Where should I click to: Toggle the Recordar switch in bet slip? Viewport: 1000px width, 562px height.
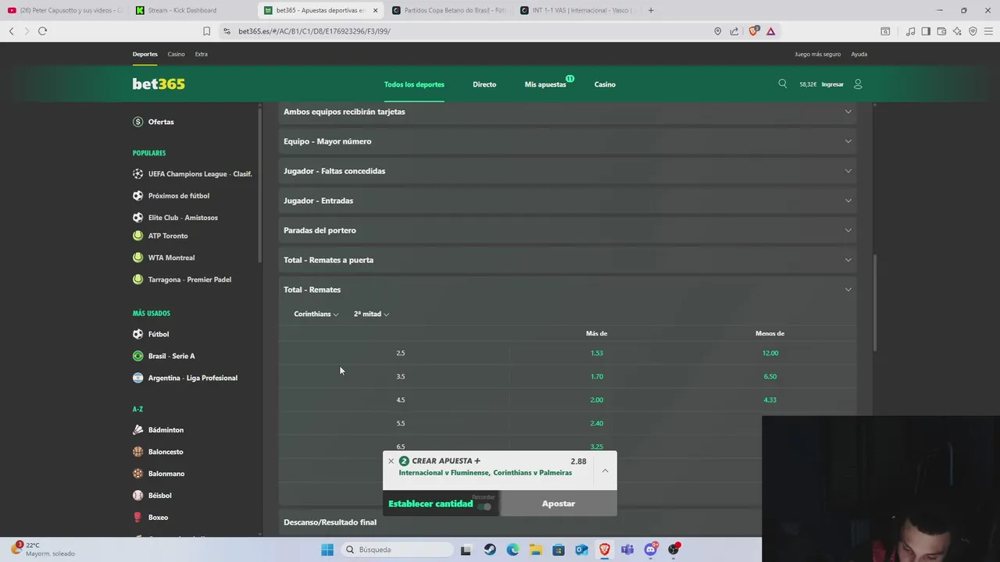484,506
